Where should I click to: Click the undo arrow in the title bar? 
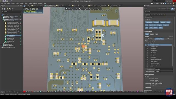pyautogui.click(x=9, y=1)
